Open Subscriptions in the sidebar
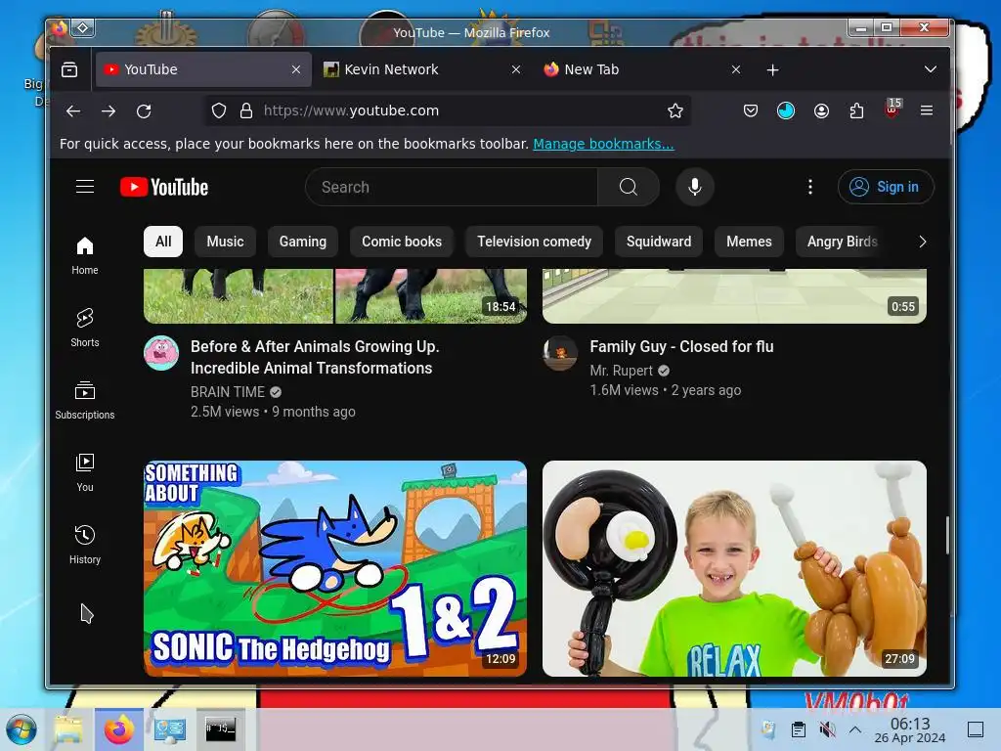 pyautogui.click(x=85, y=400)
